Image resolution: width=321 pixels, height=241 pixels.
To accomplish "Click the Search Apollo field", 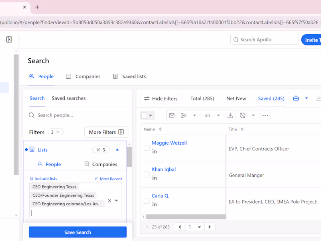I will 264,39.
